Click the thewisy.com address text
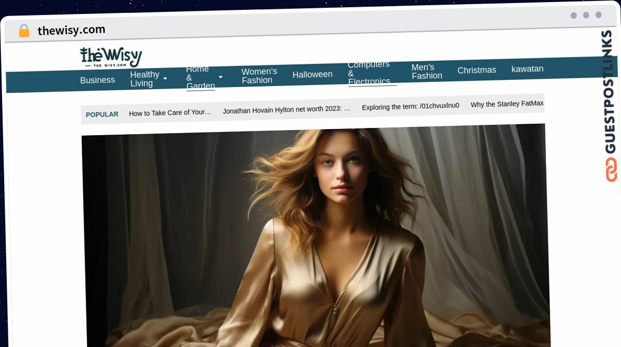621x347 pixels. click(x=71, y=30)
